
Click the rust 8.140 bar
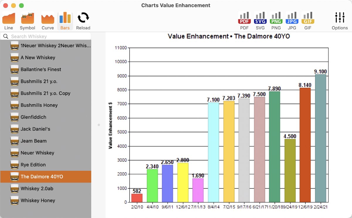305,145
